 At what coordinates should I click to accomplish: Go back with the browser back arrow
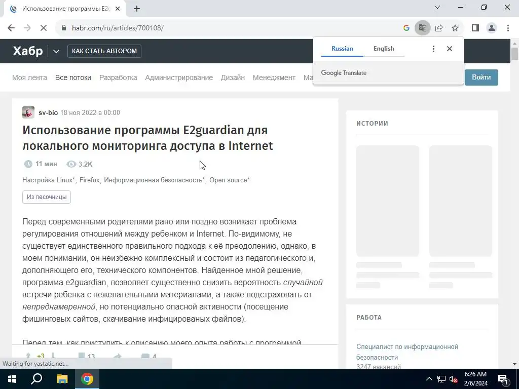pyautogui.click(x=11, y=28)
